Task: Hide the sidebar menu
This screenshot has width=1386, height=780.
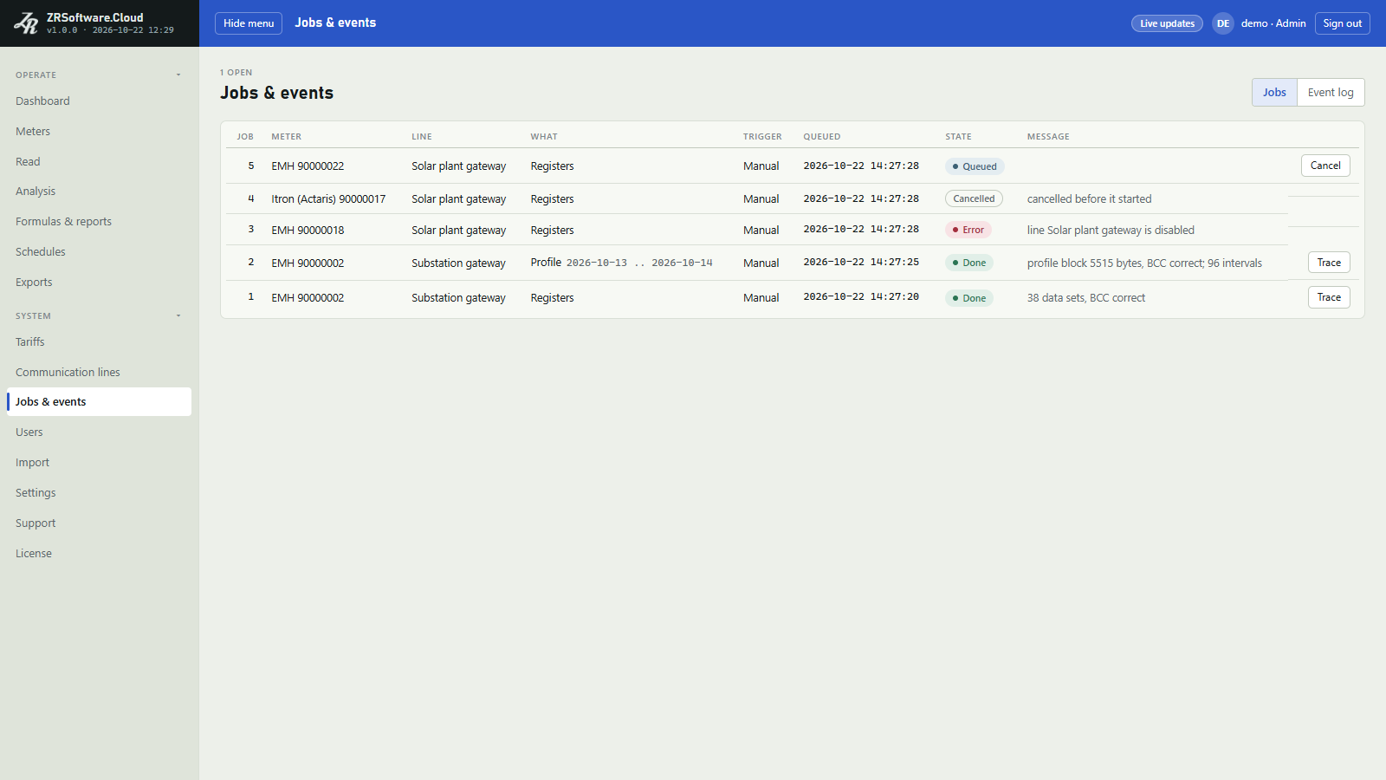Action: pos(249,23)
